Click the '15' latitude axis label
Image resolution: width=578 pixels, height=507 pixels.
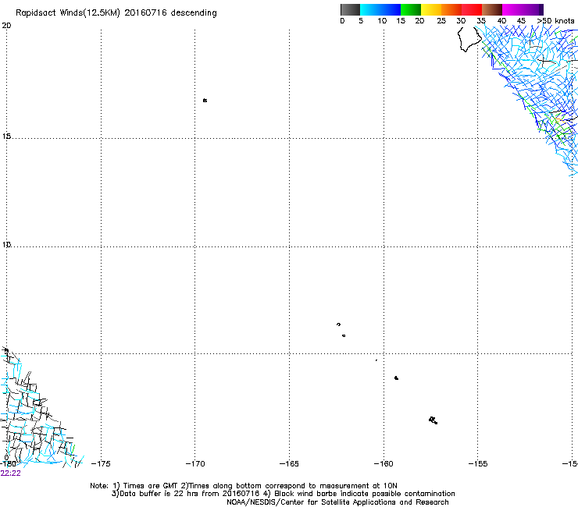(x=6, y=136)
